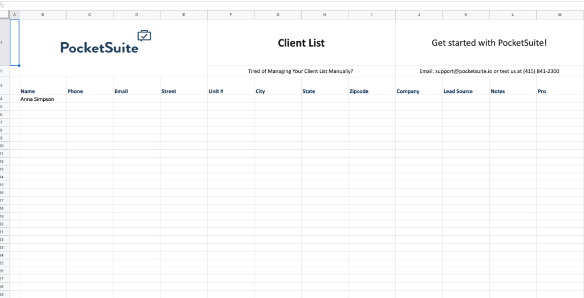
Task: Select column E header
Action: click(x=184, y=14)
